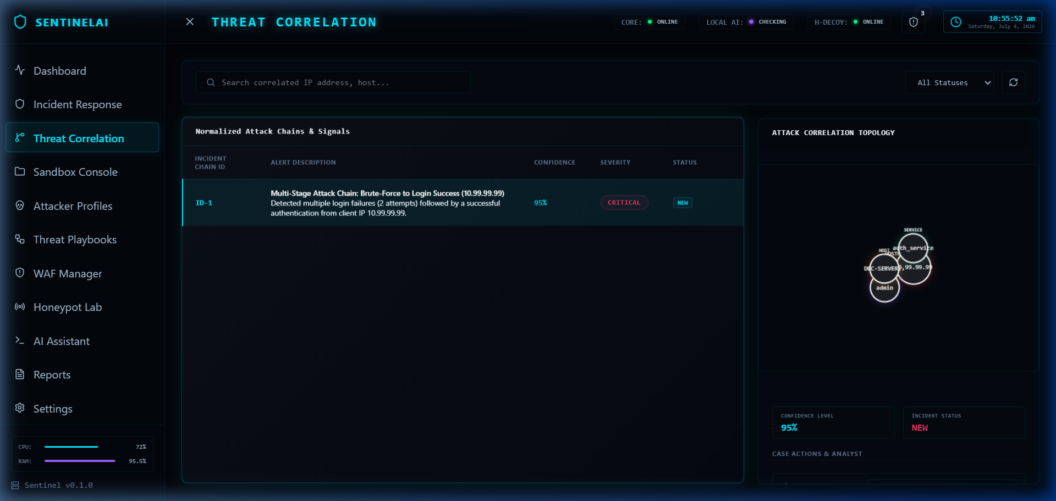Click the Threat Correlation branch icon
Screen dimensions: 1056x501
[20, 137]
